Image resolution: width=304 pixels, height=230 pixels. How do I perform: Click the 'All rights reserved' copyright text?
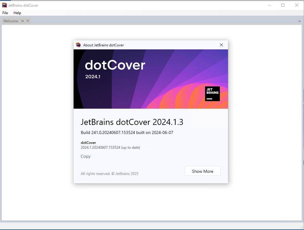(109, 174)
